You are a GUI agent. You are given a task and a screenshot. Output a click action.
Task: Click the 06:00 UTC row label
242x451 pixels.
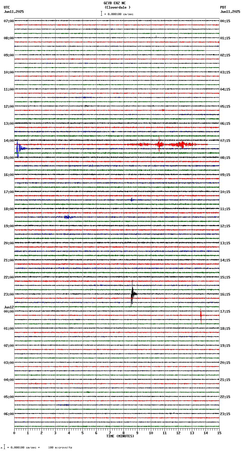pos(9,414)
